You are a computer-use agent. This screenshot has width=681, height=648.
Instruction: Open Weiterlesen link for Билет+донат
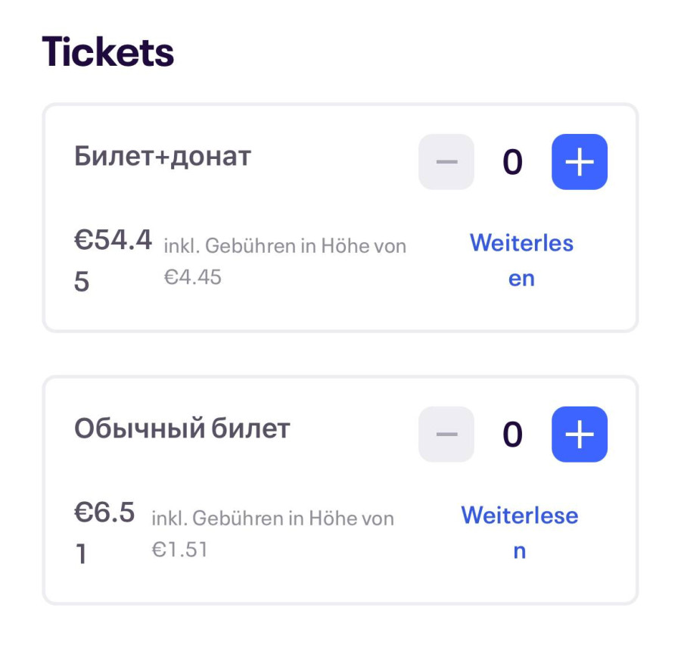(x=521, y=260)
